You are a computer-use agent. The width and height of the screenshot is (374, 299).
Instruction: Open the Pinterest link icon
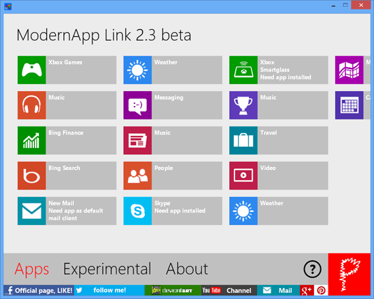pyautogui.click(x=321, y=290)
